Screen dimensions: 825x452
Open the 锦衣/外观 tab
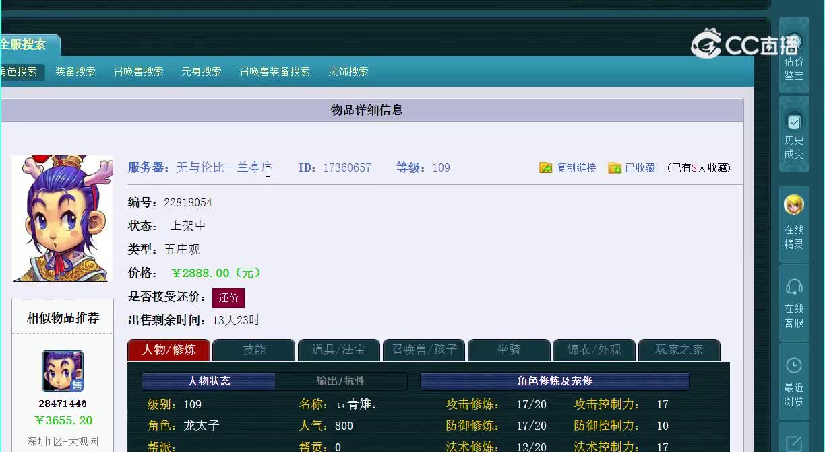click(x=594, y=350)
